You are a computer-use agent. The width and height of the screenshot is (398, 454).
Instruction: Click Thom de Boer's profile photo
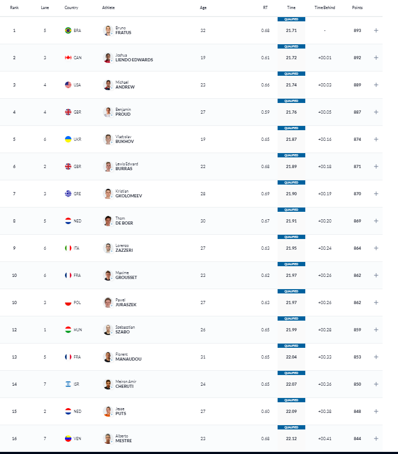[x=108, y=221]
